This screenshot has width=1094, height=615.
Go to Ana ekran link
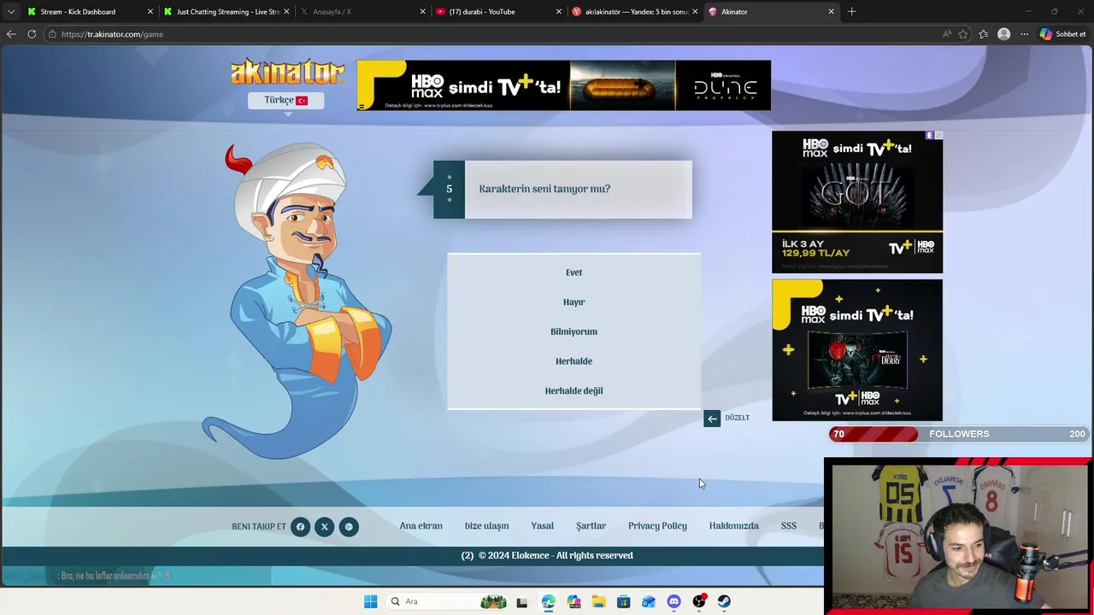(x=421, y=526)
